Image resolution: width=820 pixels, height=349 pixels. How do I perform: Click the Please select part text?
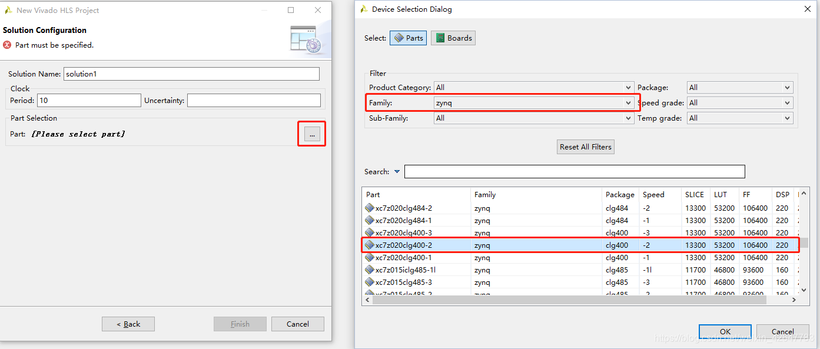[78, 134]
